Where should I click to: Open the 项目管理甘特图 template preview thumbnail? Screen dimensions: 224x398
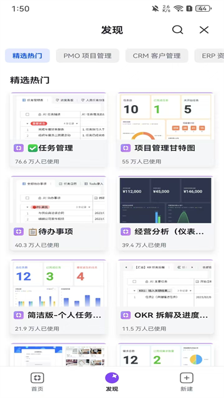pos(166,116)
